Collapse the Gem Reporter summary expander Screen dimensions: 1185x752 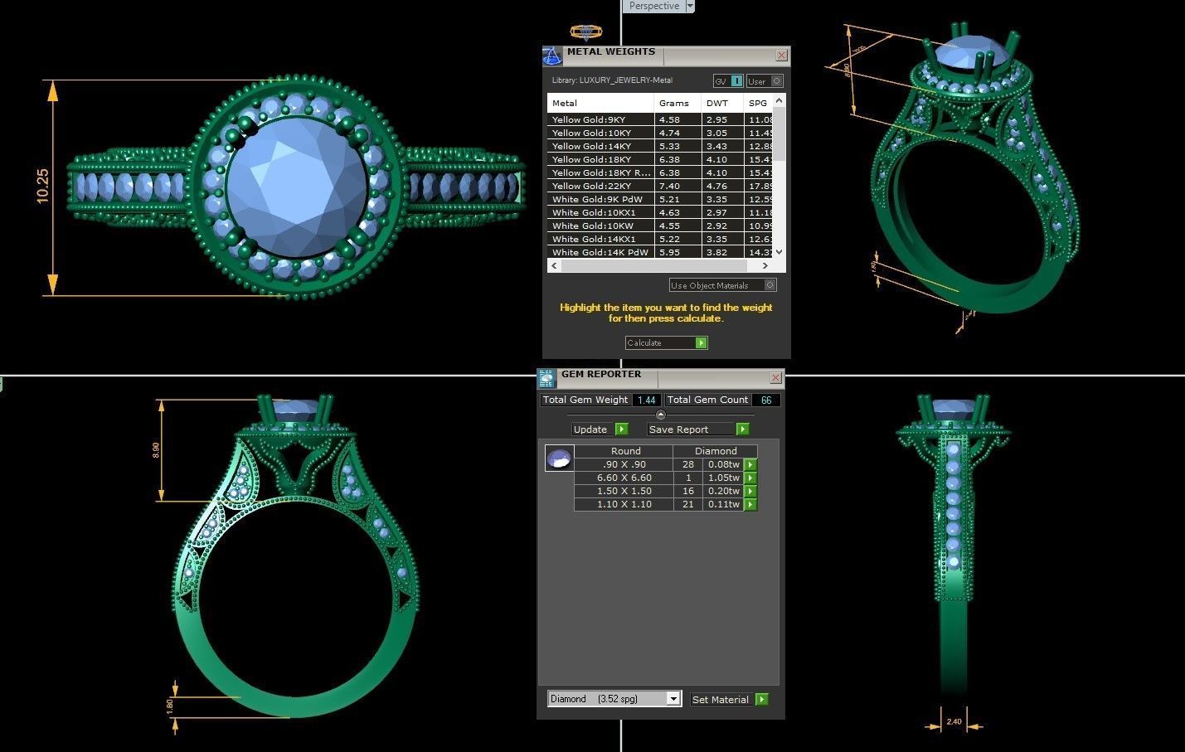click(x=660, y=415)
